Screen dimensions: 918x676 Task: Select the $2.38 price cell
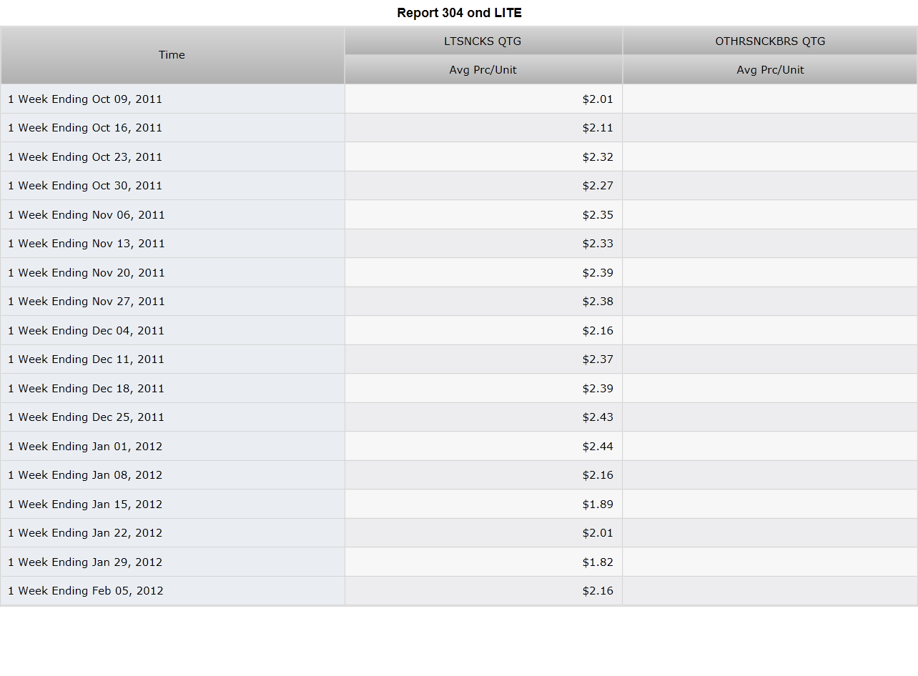[x=483, y=302]
